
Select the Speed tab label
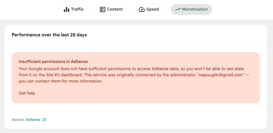tap(152, 9)
